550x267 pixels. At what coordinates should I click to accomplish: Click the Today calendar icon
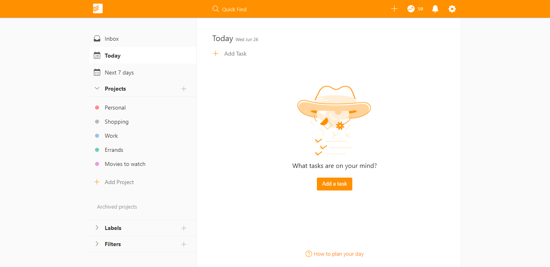(97, 56)
